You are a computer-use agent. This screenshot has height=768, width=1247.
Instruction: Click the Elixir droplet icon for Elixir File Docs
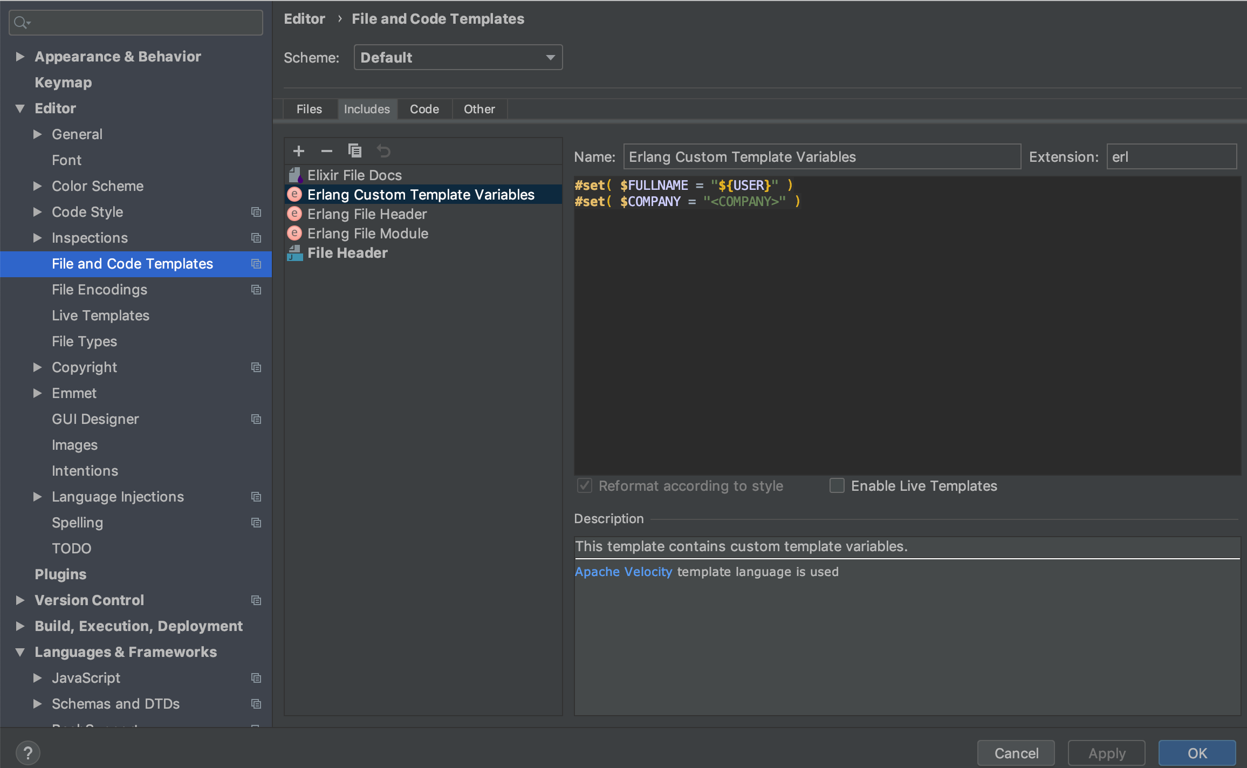click(294, 175)
